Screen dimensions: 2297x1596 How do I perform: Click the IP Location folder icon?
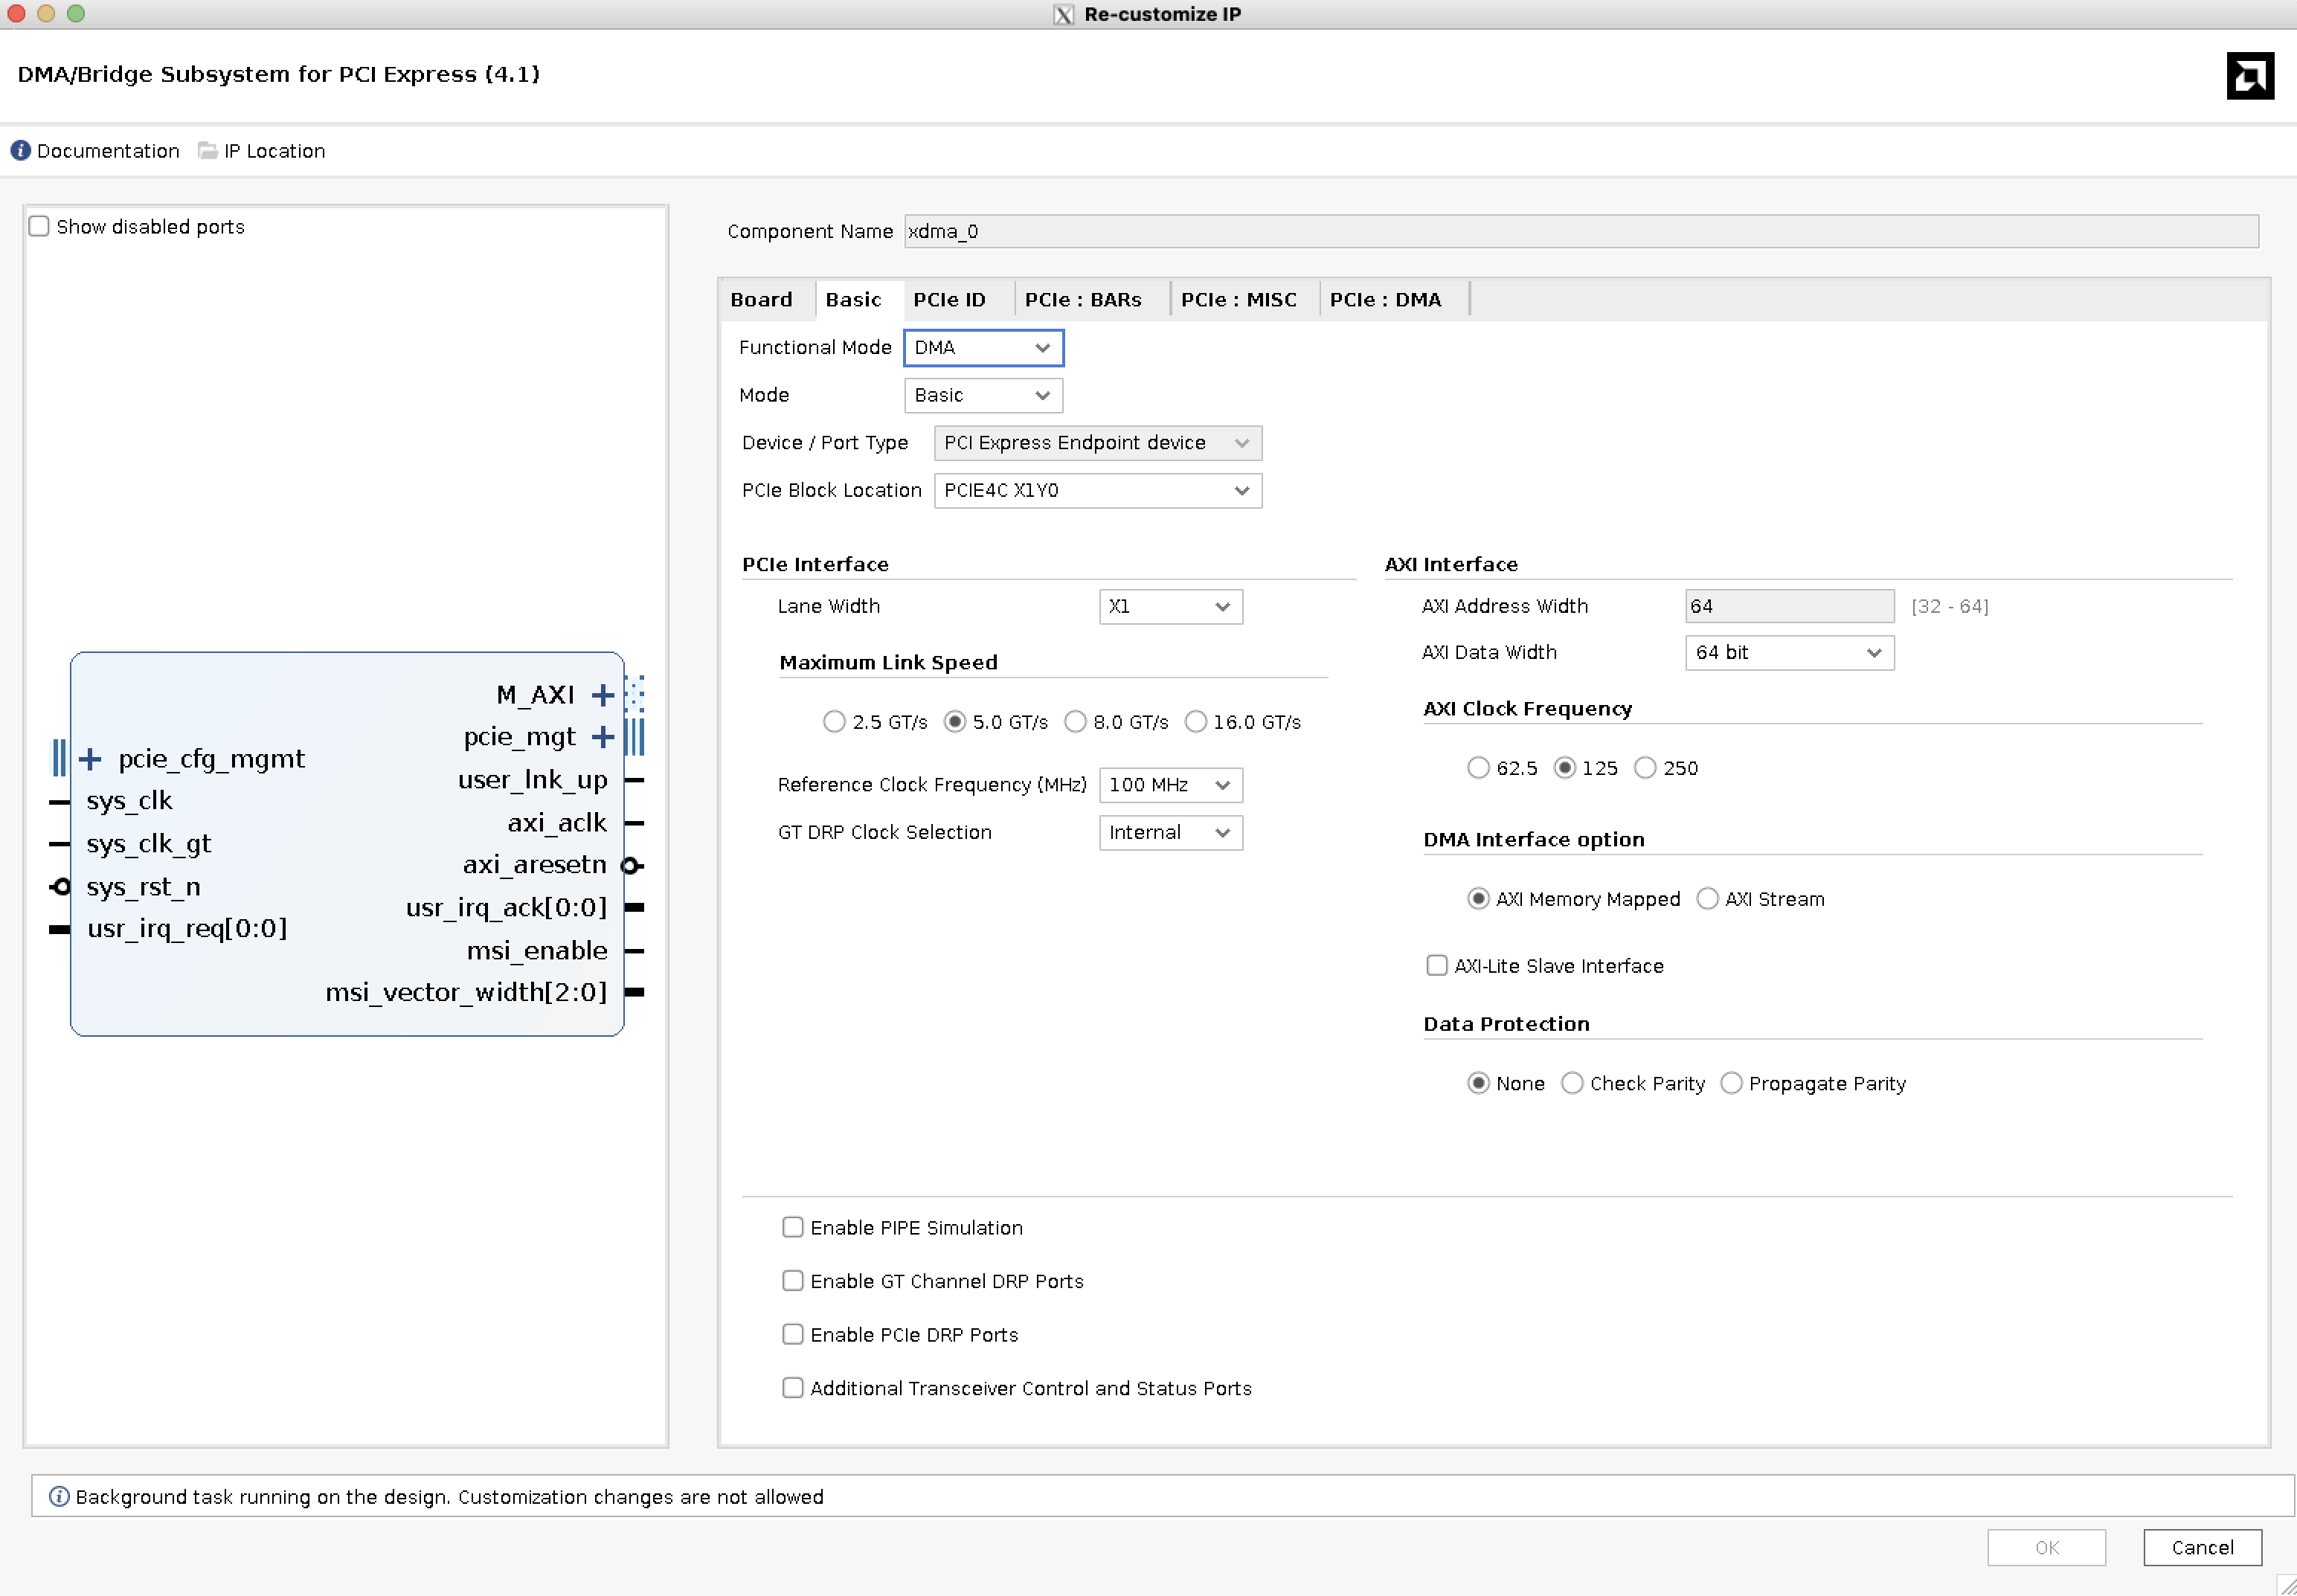[x=207, y=151]
